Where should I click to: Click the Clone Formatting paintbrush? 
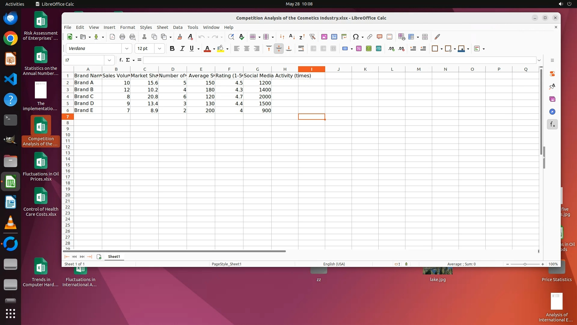pos(180,37)
